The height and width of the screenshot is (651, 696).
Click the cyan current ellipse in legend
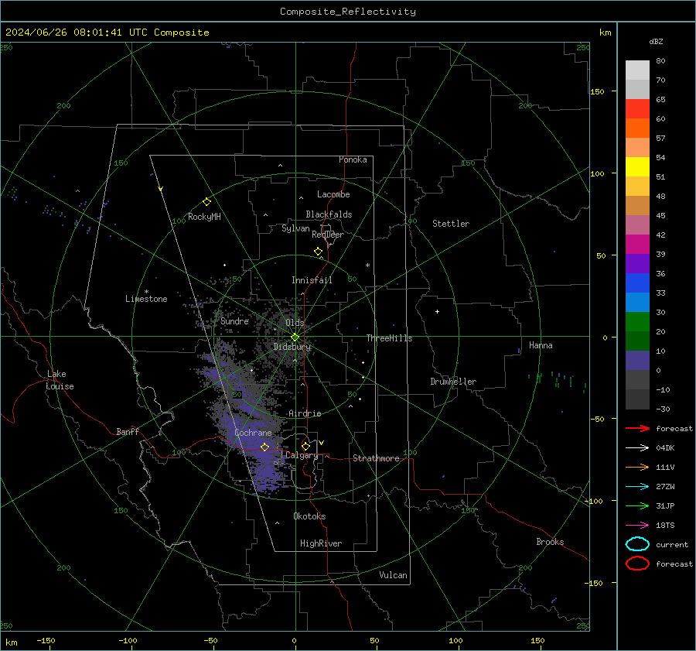637,544
